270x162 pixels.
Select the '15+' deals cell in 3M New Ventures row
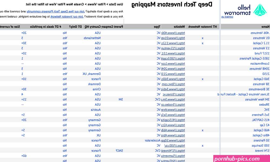(x=24, y=99)
